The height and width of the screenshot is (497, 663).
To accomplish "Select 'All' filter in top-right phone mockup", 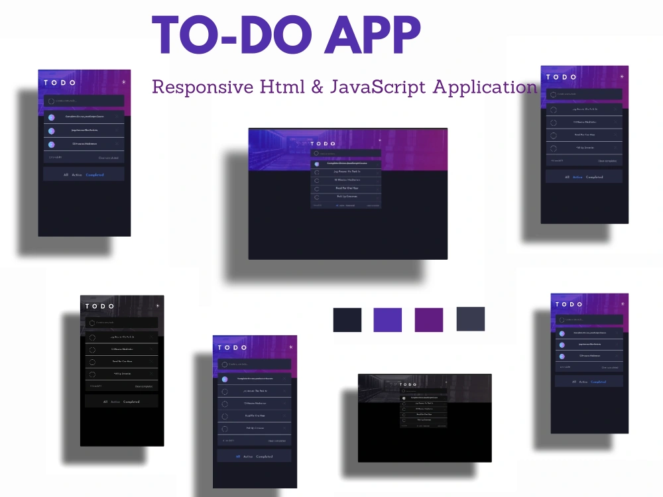I will (x=567, y=177).
